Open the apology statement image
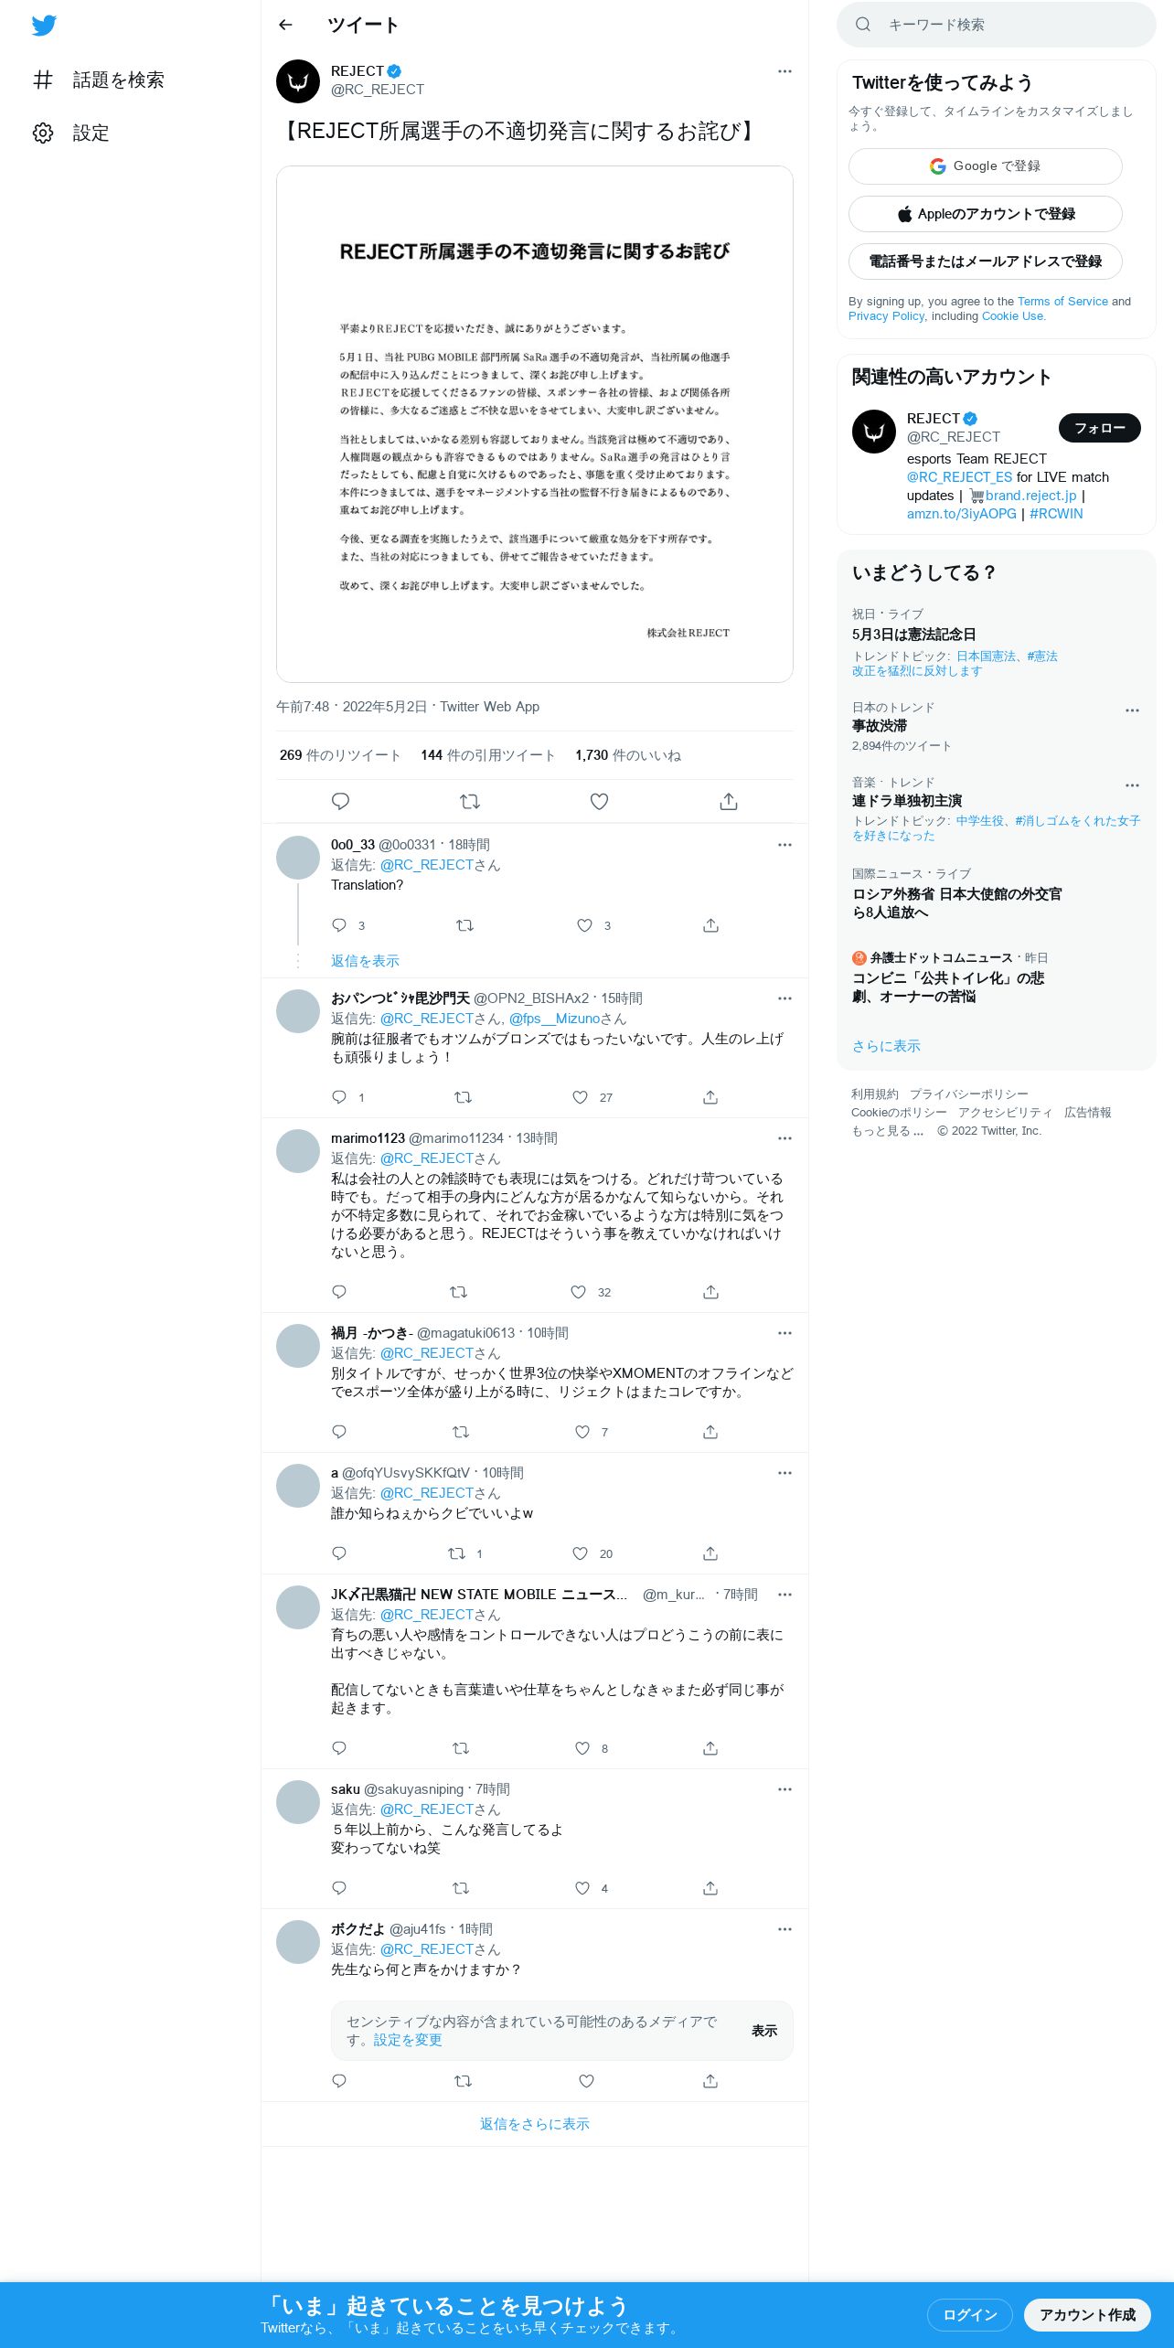Screen dimensions: 1174x2348 (x=535, y=424)
